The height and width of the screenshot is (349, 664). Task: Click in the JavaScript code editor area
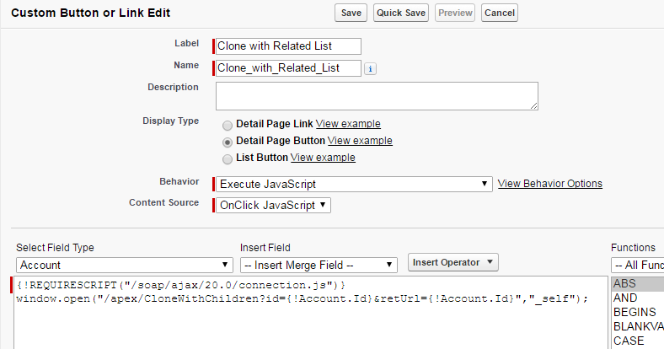(310, 325)
